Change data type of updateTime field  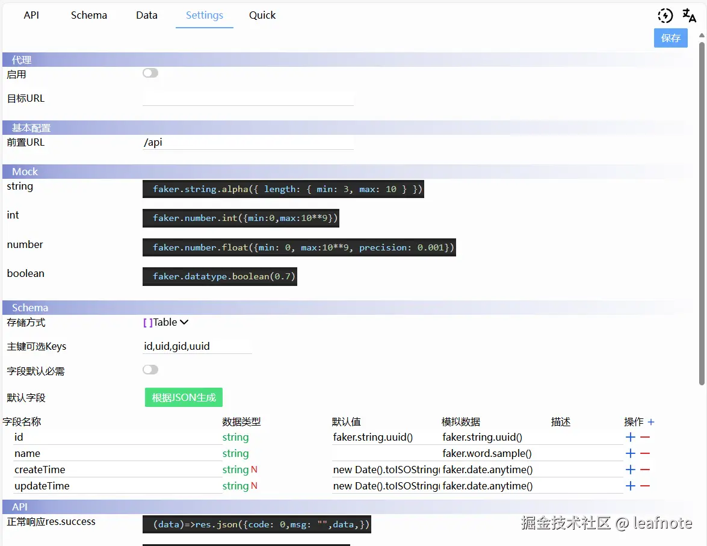point(235,486)
